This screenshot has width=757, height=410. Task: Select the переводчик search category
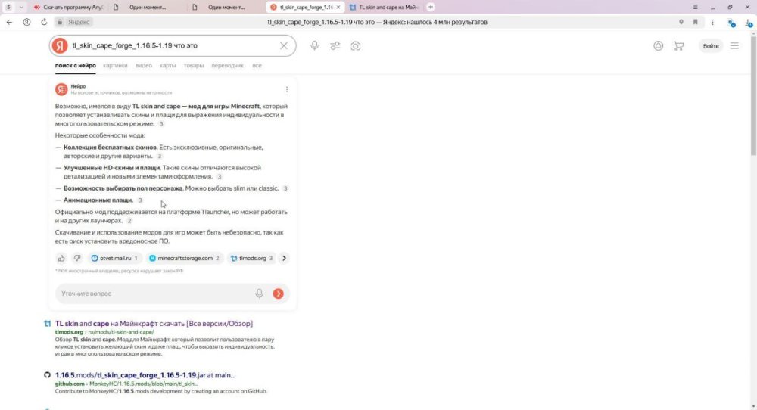pyautogui.click(x=227, y=66)
